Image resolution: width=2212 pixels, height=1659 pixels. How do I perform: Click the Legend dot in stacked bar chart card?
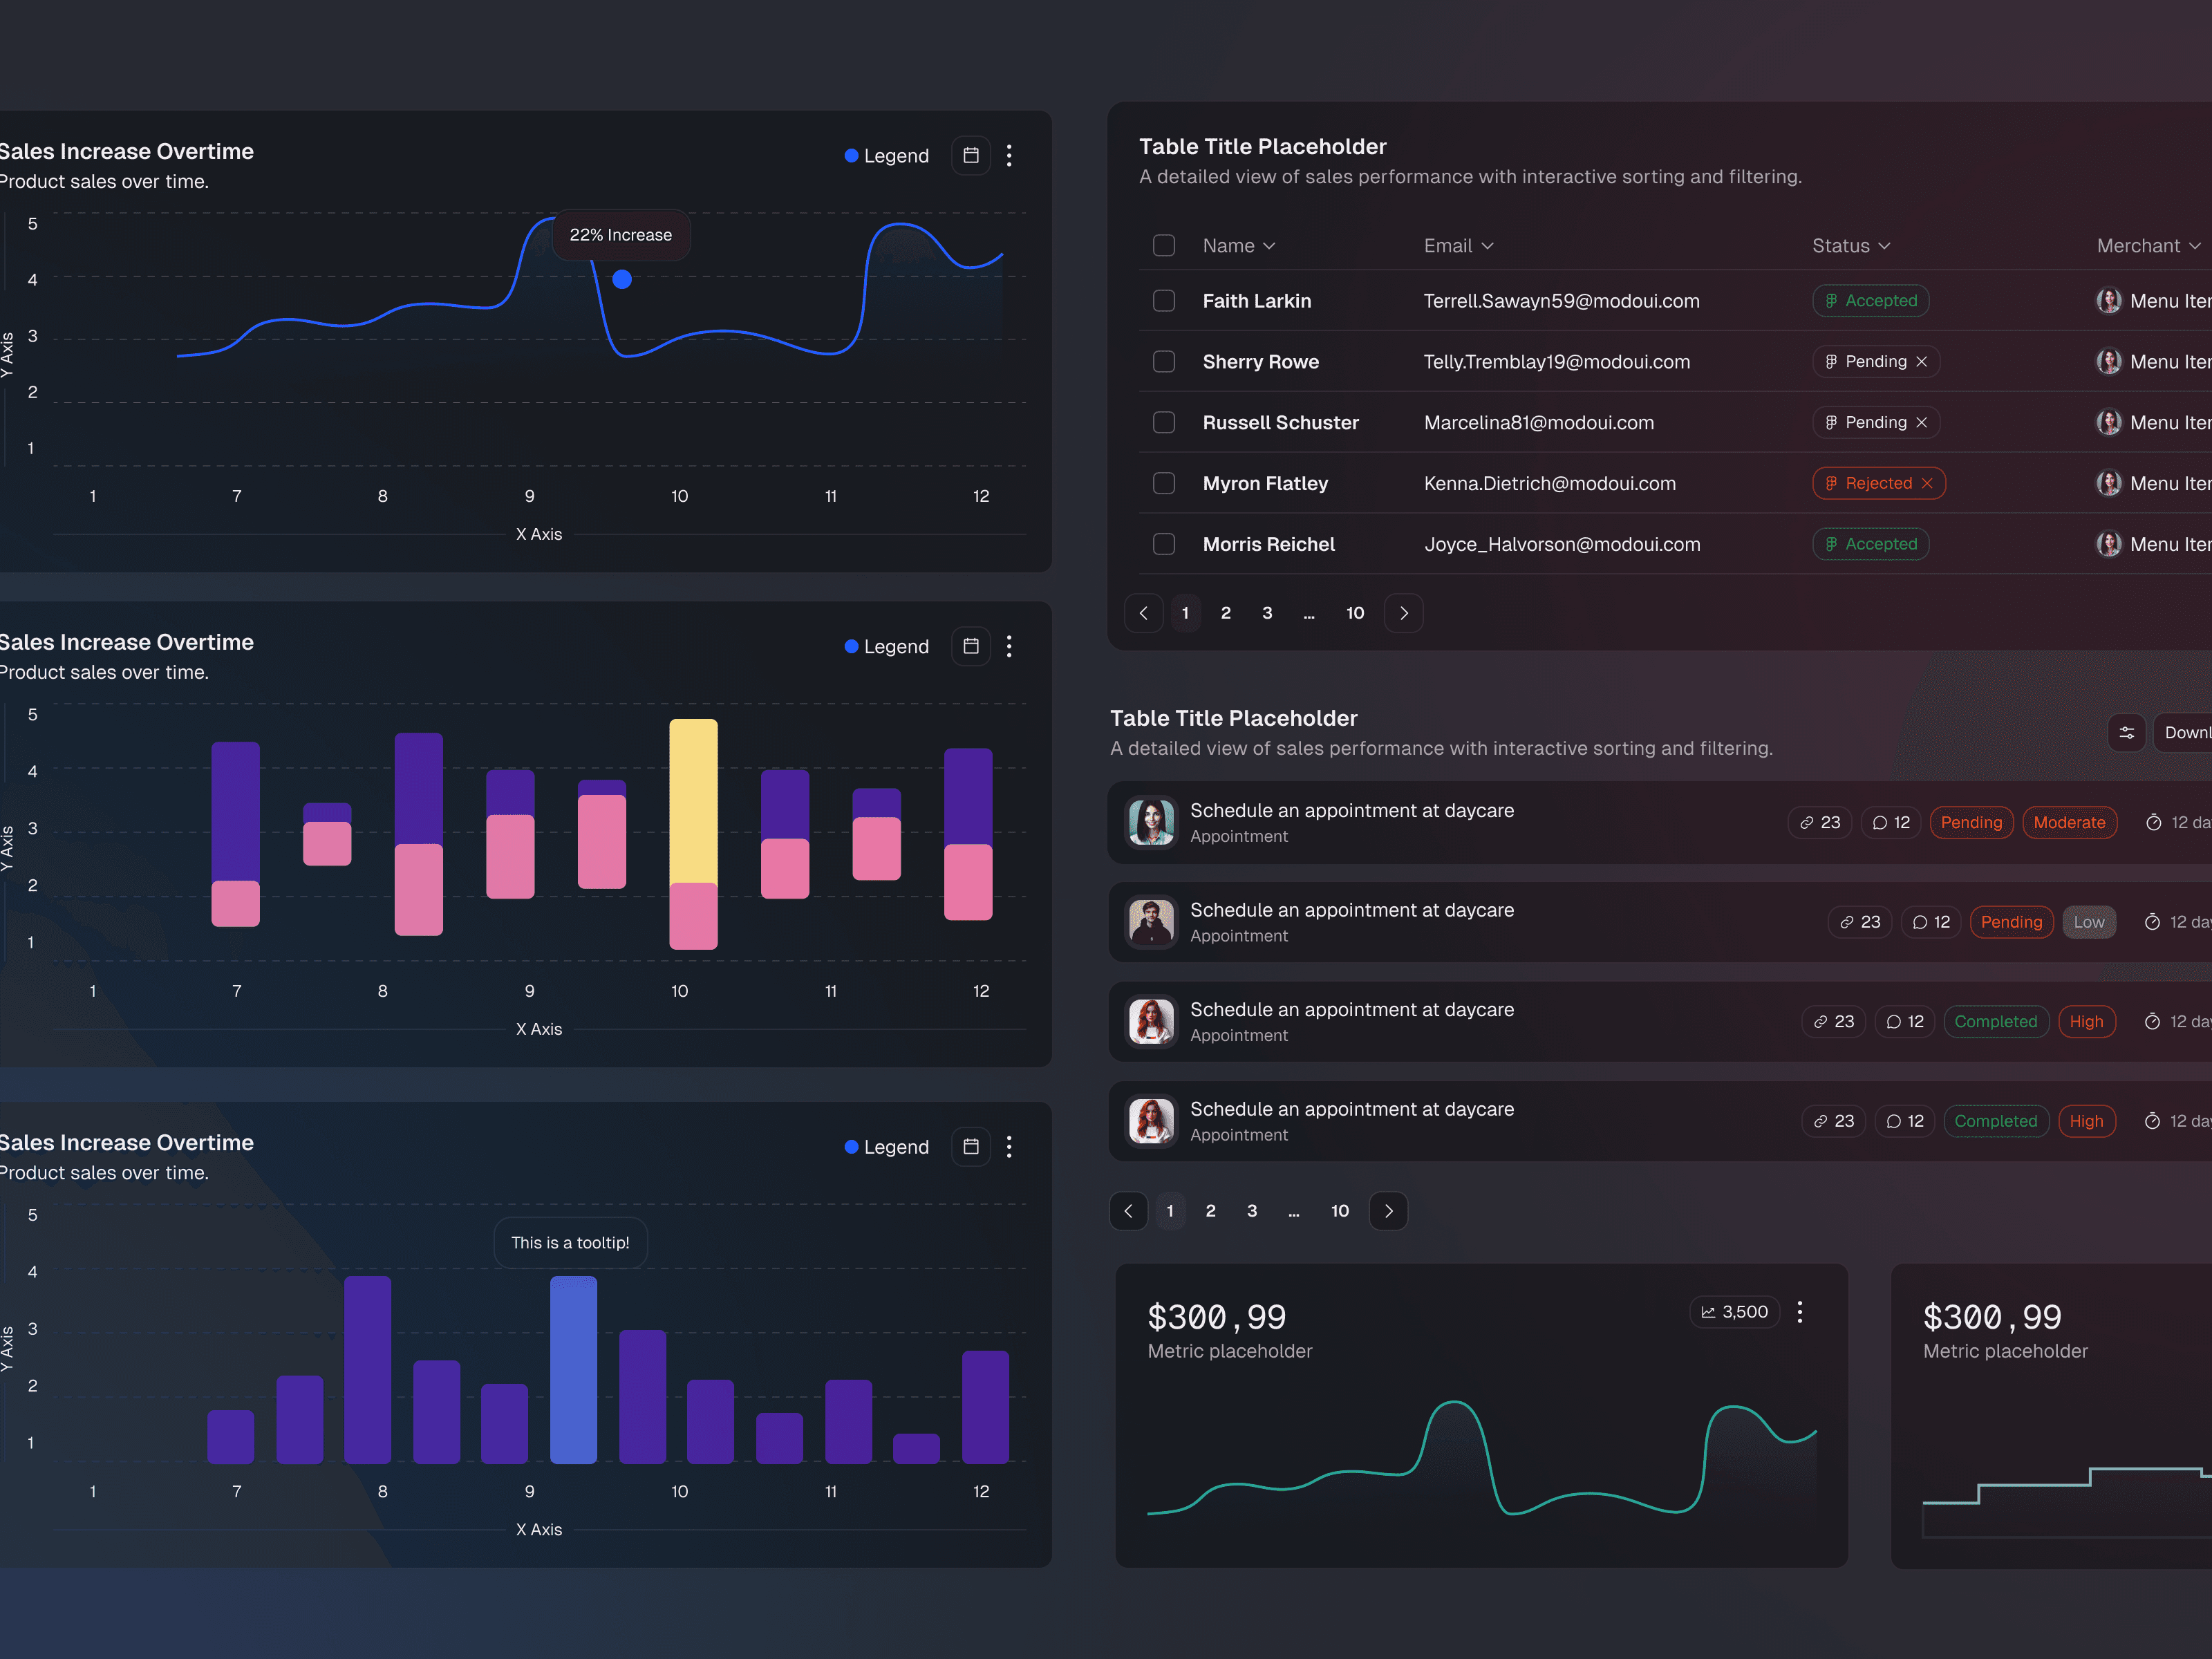[851, 646]
